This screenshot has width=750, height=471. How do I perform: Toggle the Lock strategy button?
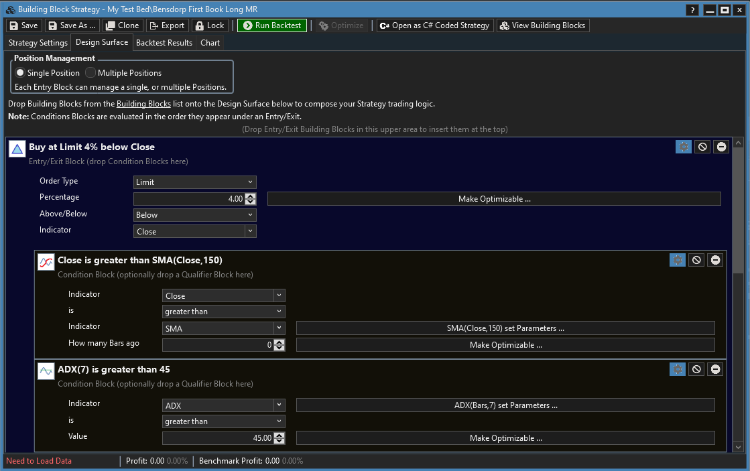point(209,25)
